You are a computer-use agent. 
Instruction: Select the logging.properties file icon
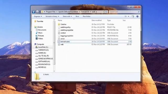(x=59, y=36)
